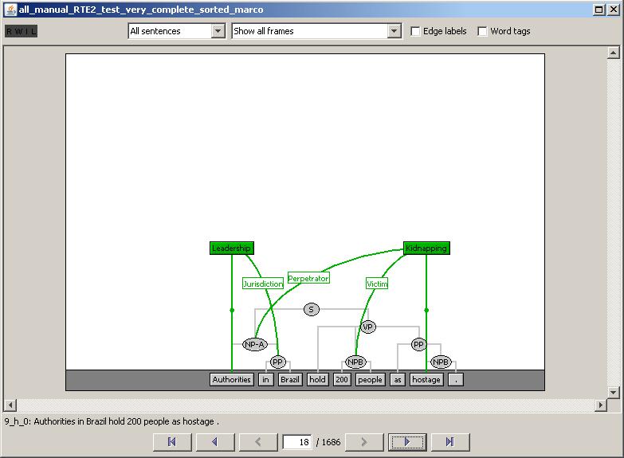Click the word '200'

tap(342, 379)
